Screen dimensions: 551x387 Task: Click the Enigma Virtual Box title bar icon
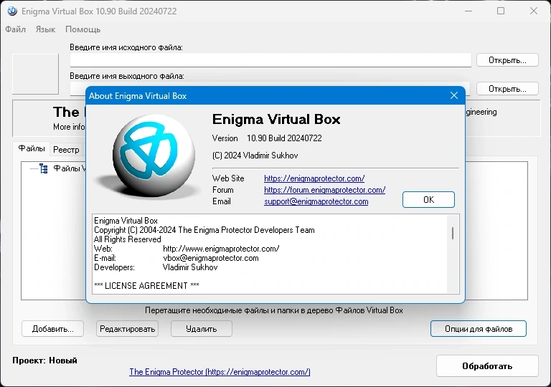12,11
